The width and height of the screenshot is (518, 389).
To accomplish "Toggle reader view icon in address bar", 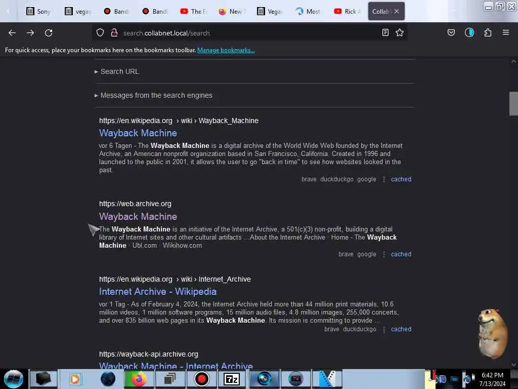I will pos(385,32).
